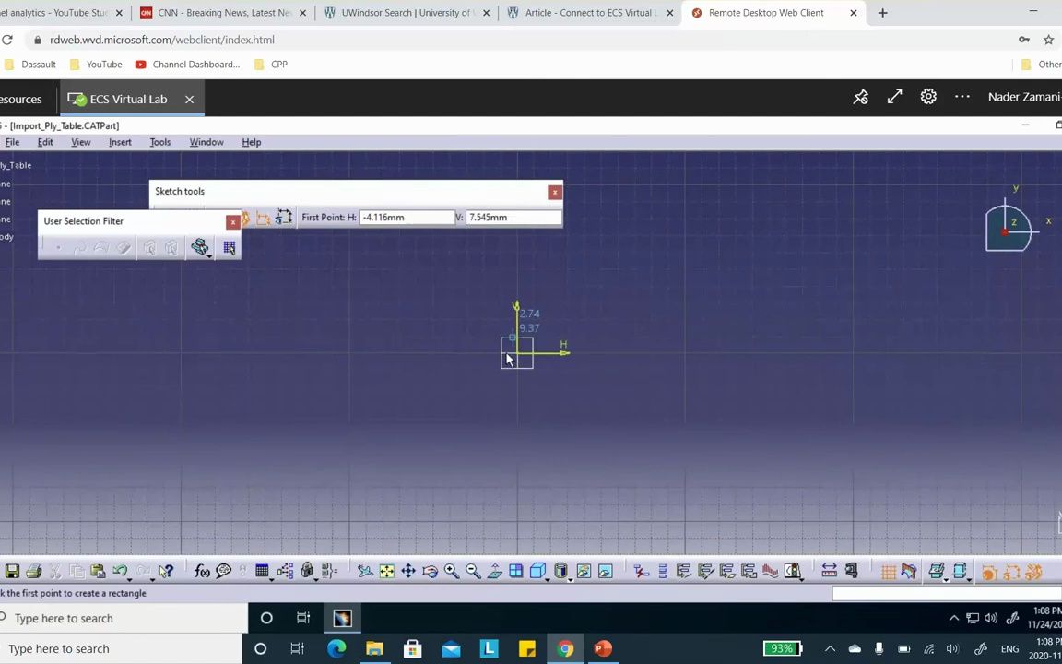Click the Undo arrow icon

(119, 571)
